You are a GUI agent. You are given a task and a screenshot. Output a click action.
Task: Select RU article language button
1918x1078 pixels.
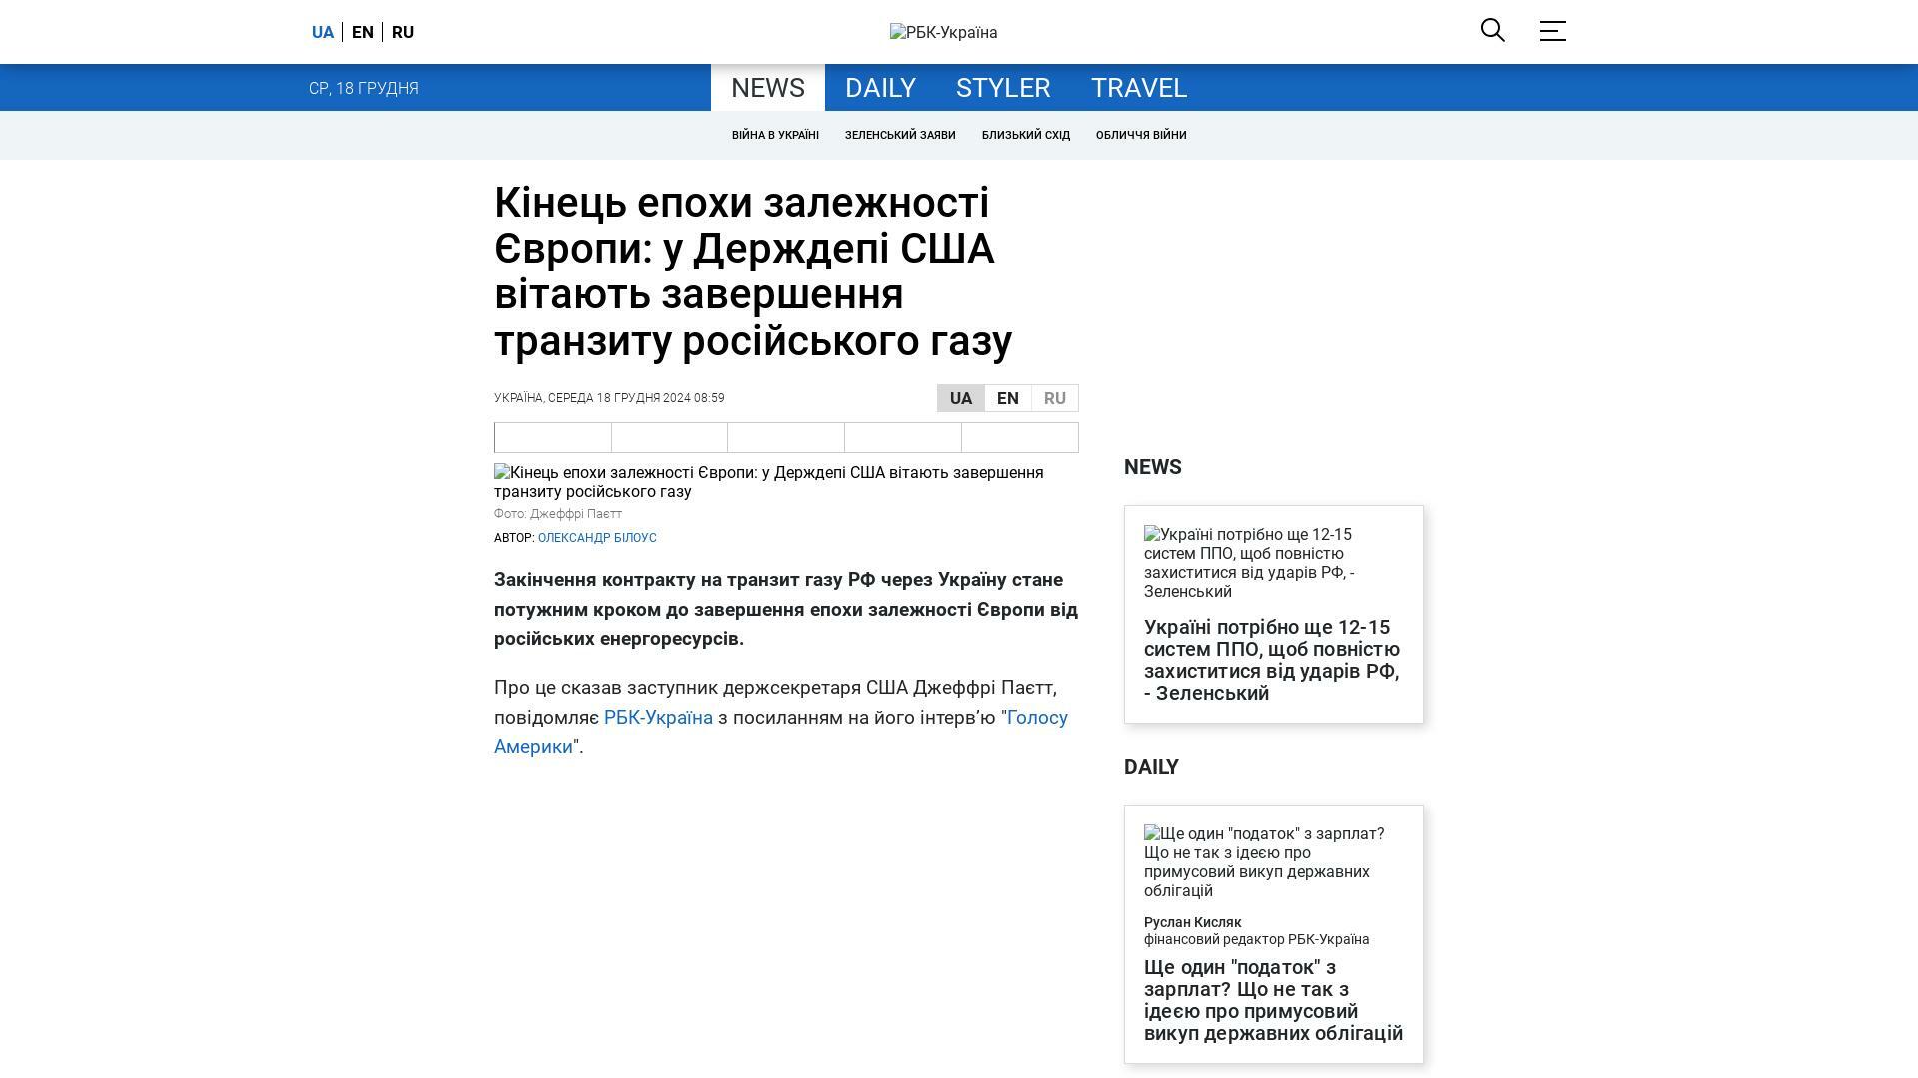coord(1055,398)
